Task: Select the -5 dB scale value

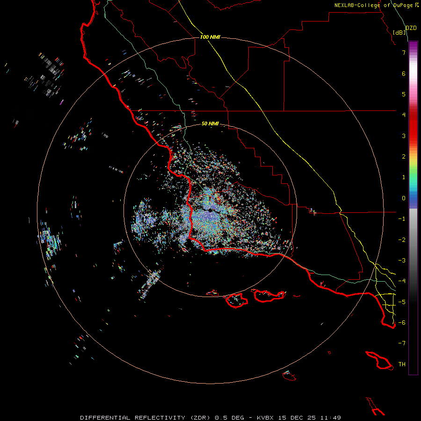Action: (x=402, y=302)
